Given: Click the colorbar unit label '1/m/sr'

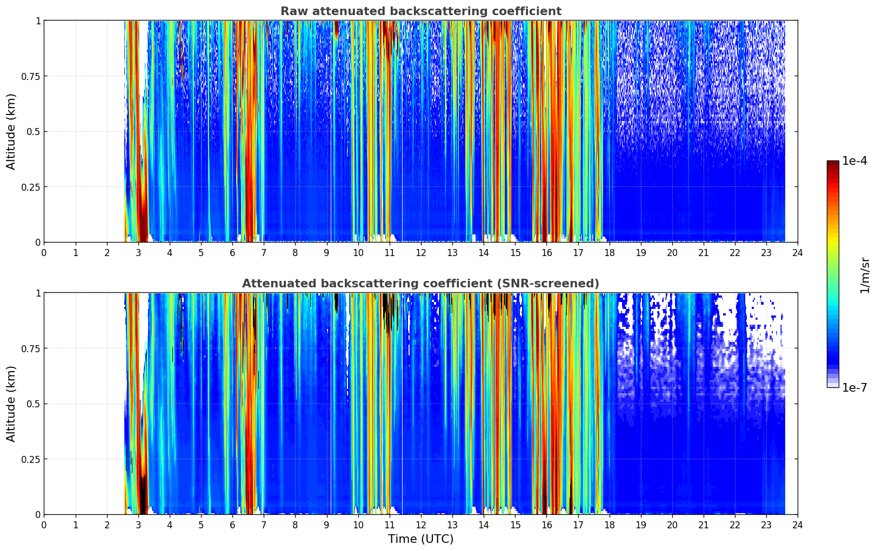Looking at the screenshot, I should pyautogui.click(x=865, y=275).
